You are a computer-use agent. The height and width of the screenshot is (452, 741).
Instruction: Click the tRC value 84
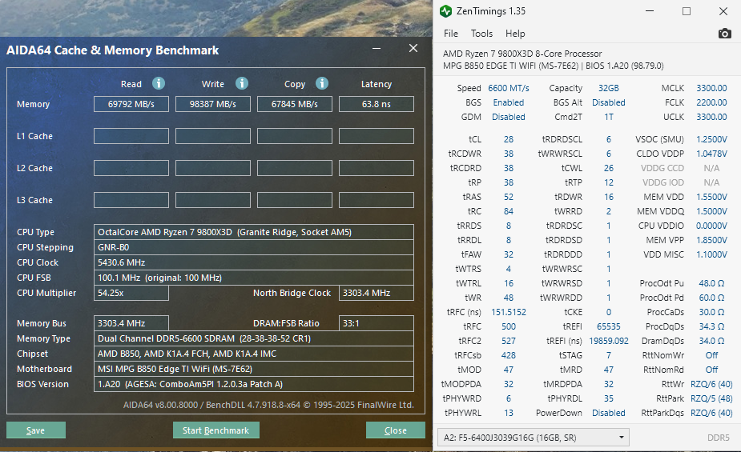(509, 211)
